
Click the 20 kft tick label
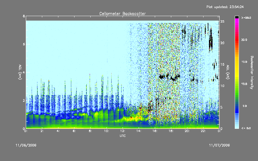click(x=222, y=43)
